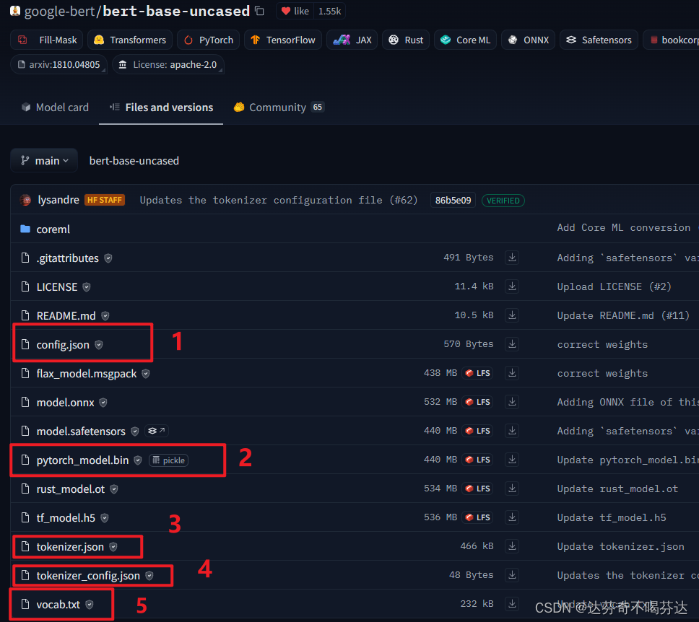Open the tokenizer.json file
The image size is (699, 622).
click(70, 547)
